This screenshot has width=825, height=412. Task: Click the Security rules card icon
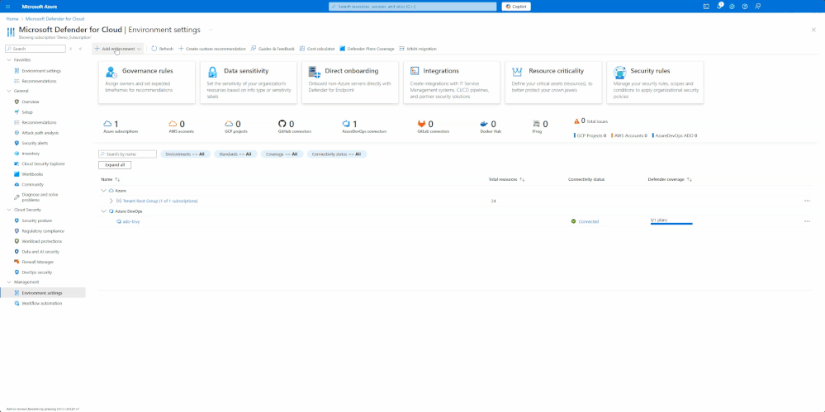[619, 72]
